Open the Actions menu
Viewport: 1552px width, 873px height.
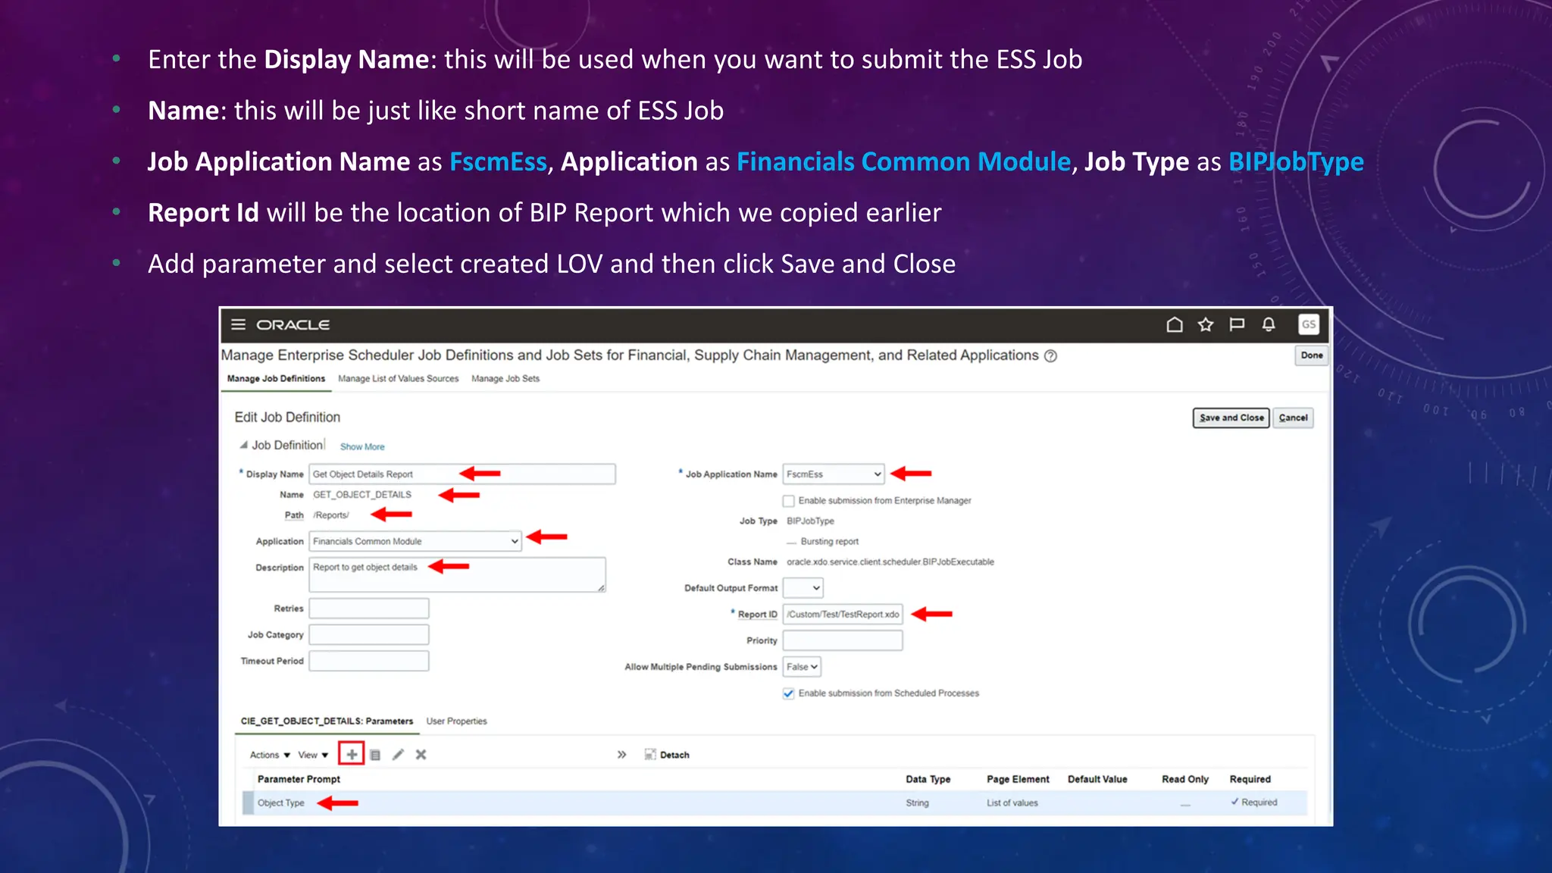click(270, 755)
